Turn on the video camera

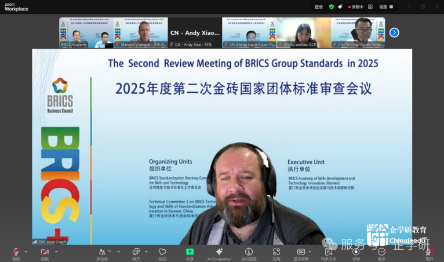tap(45, 252)
